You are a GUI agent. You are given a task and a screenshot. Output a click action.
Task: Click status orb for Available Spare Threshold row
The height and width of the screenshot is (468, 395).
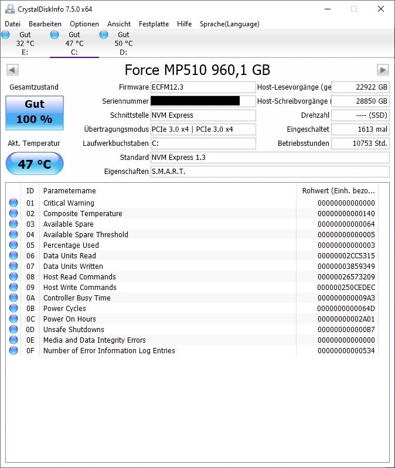point(13,234)
